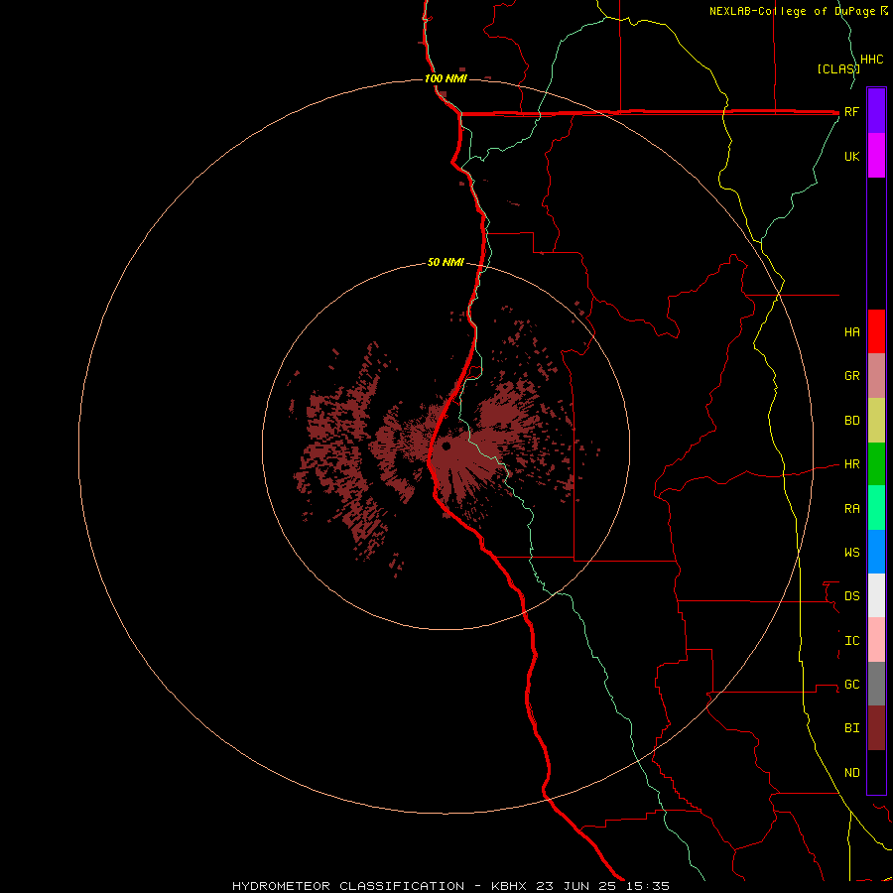The height and width of the screenshot is (893, 893).
Task: Click the "BI" legend label
Action: click(x=851, y=728)
